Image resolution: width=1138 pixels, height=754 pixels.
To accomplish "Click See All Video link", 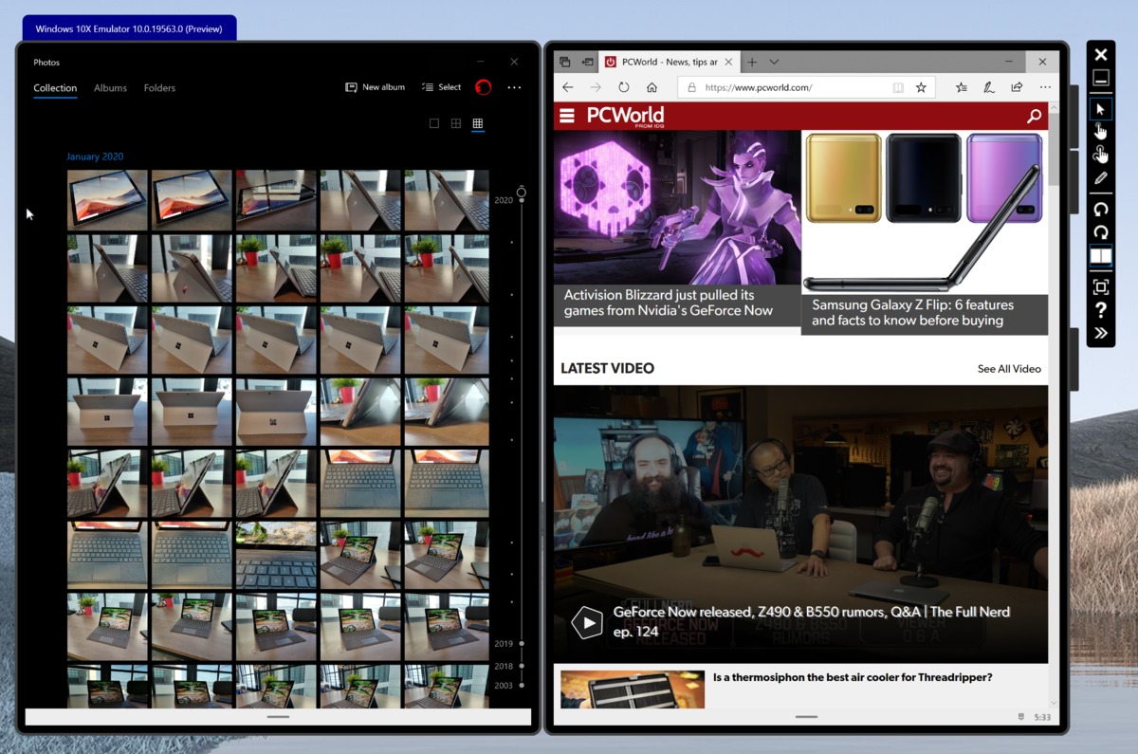I will pyautogui.click(x=1009, y=369).
